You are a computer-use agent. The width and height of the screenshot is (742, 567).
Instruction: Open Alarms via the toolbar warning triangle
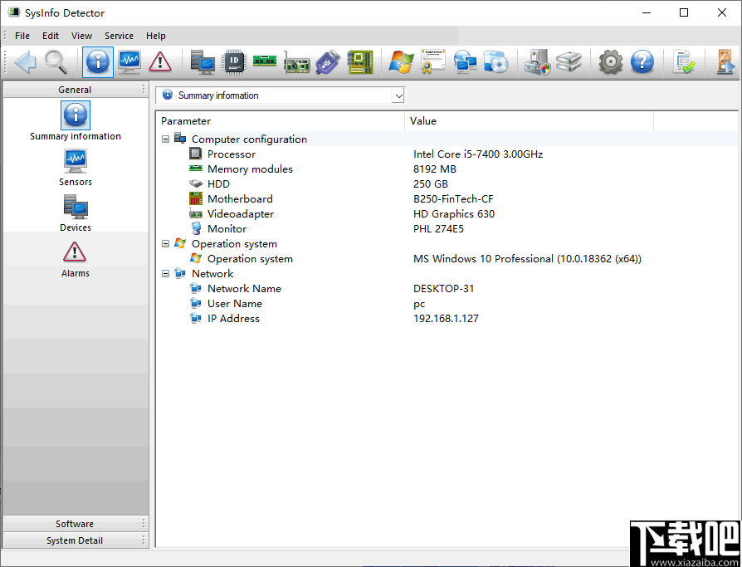tap(160, 62)
